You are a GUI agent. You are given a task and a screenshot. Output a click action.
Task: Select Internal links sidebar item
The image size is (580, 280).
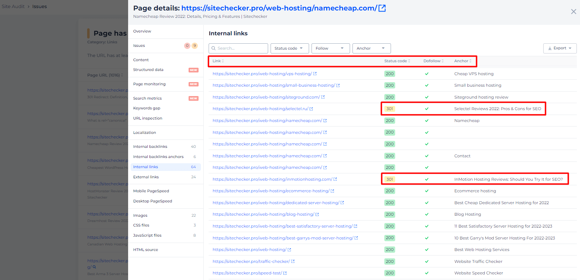(166, 167)
